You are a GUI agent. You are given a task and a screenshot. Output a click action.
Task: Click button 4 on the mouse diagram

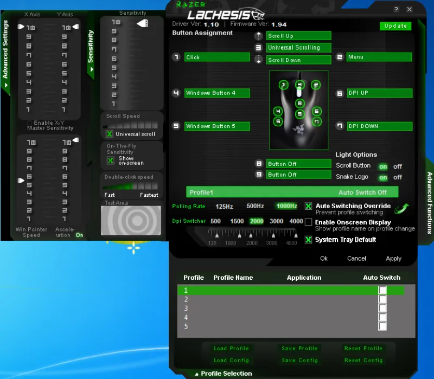point(278,111)
